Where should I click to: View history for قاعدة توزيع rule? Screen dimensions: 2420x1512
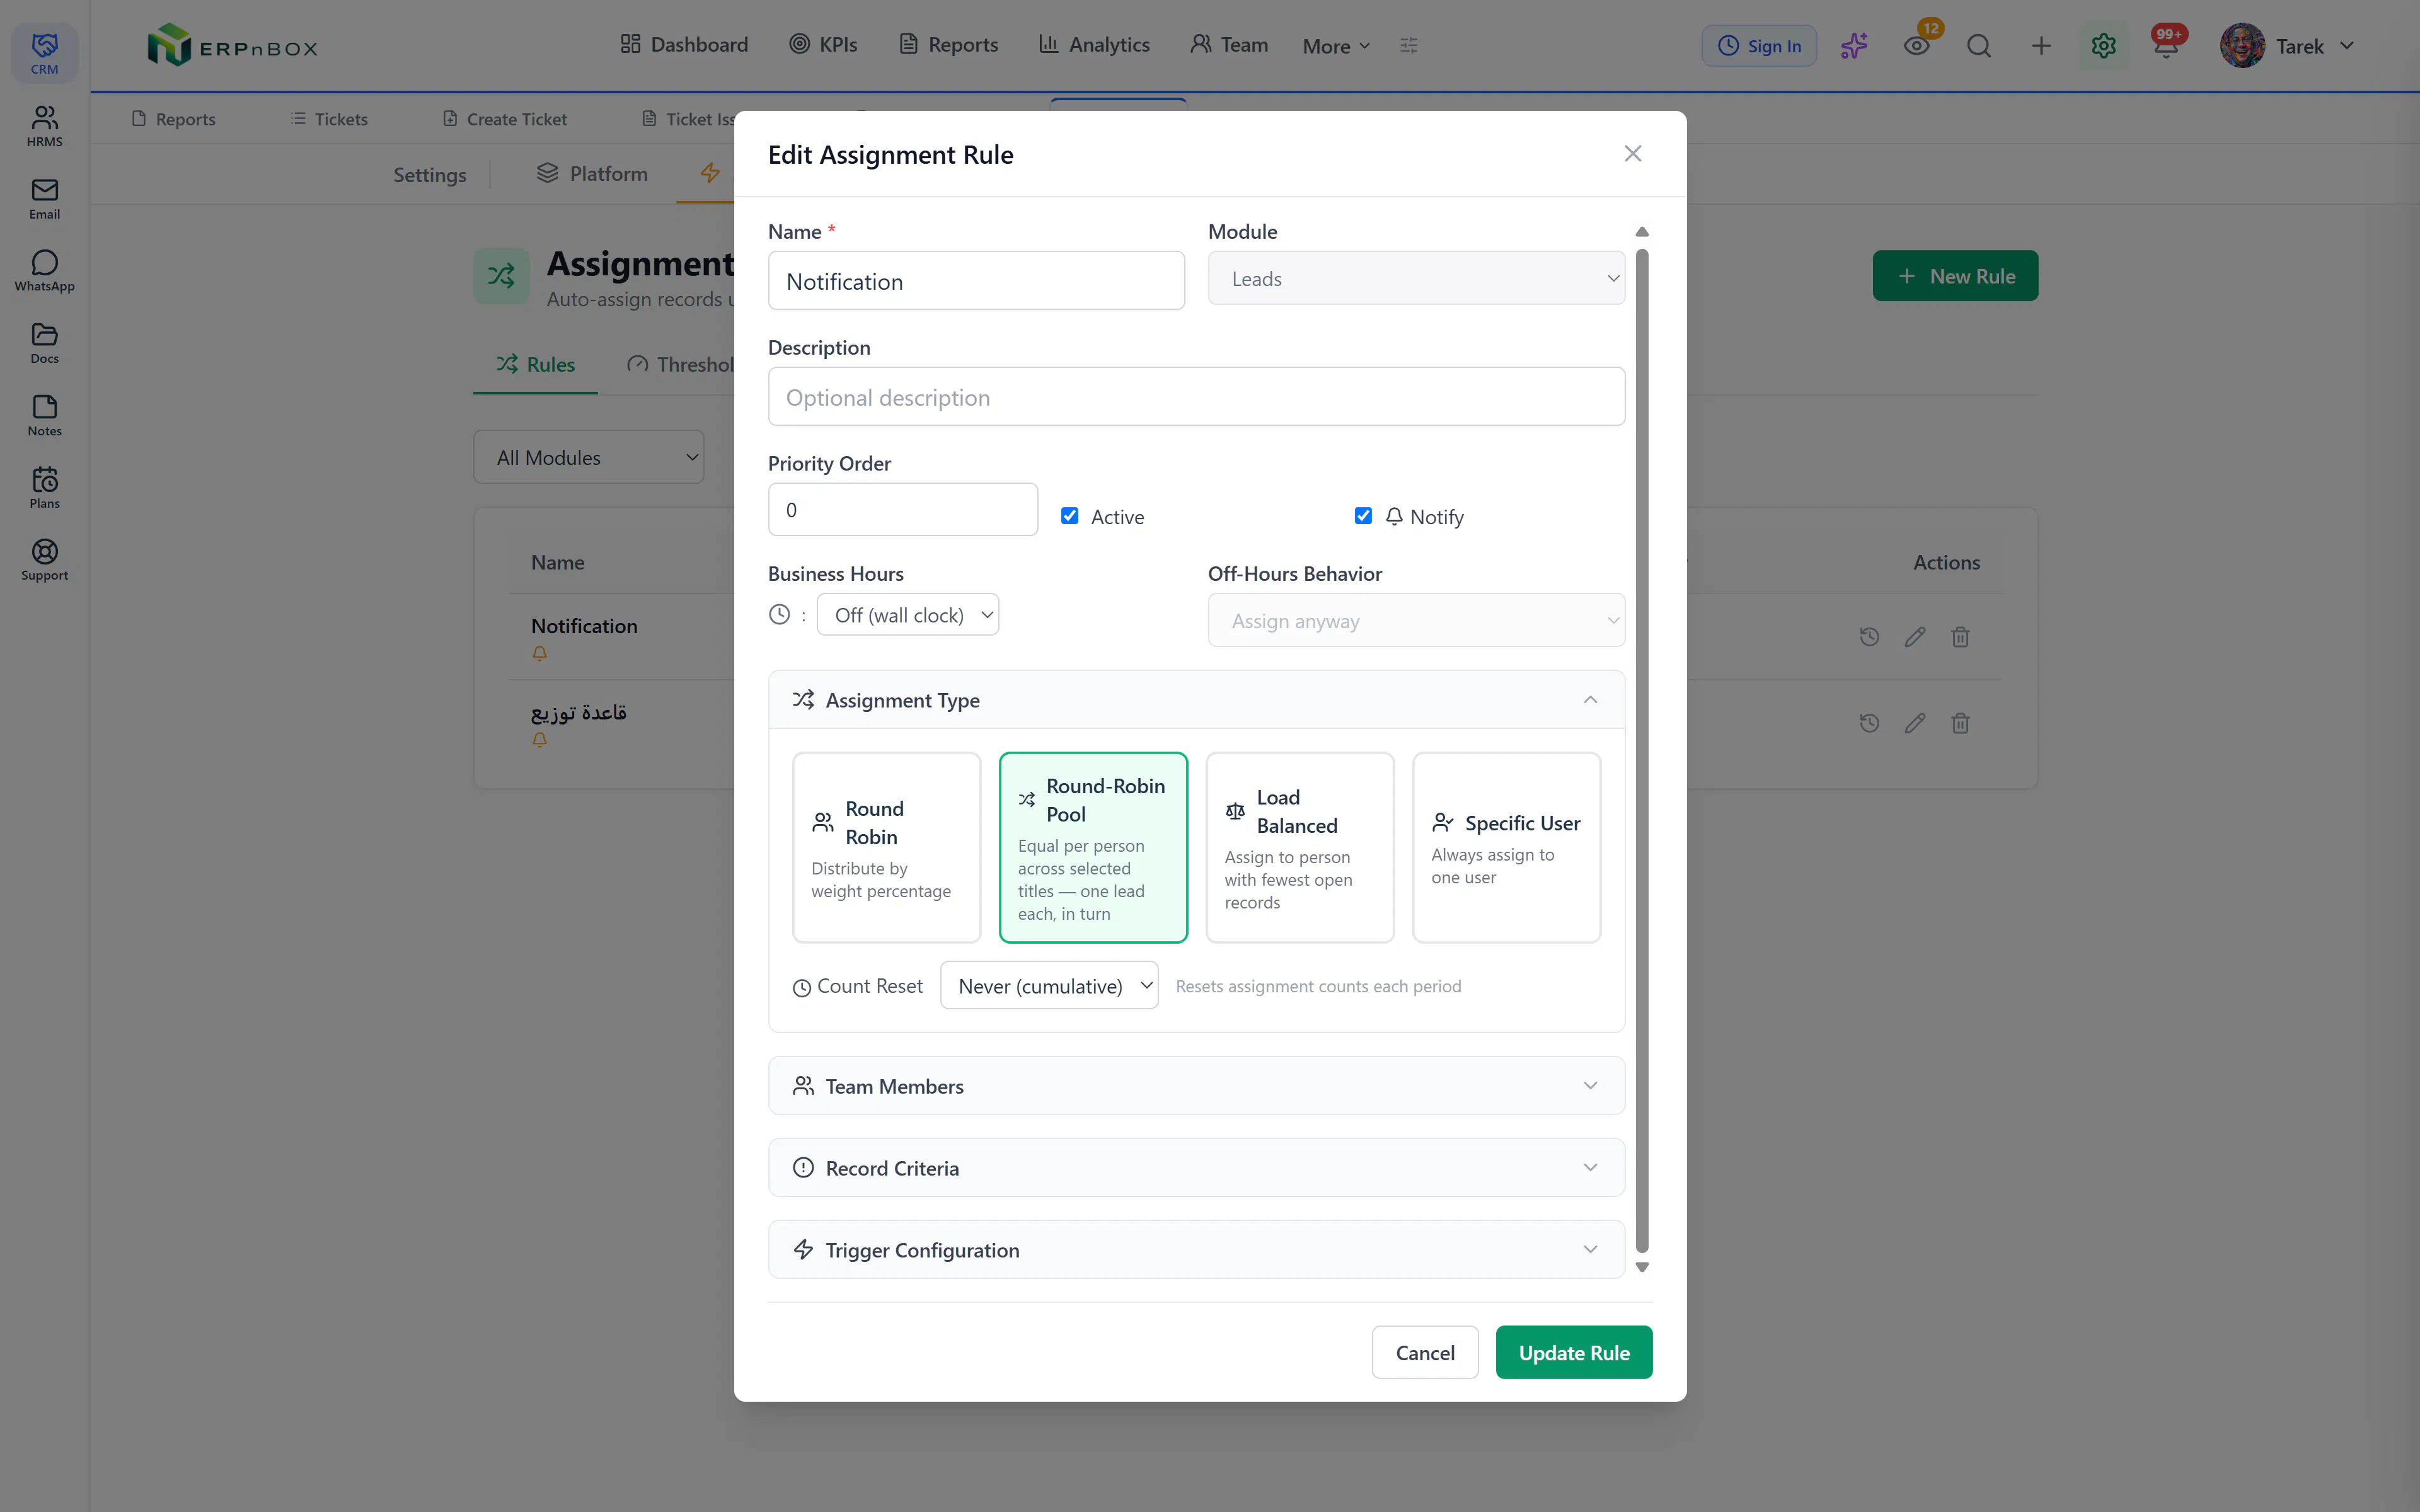1869,723
